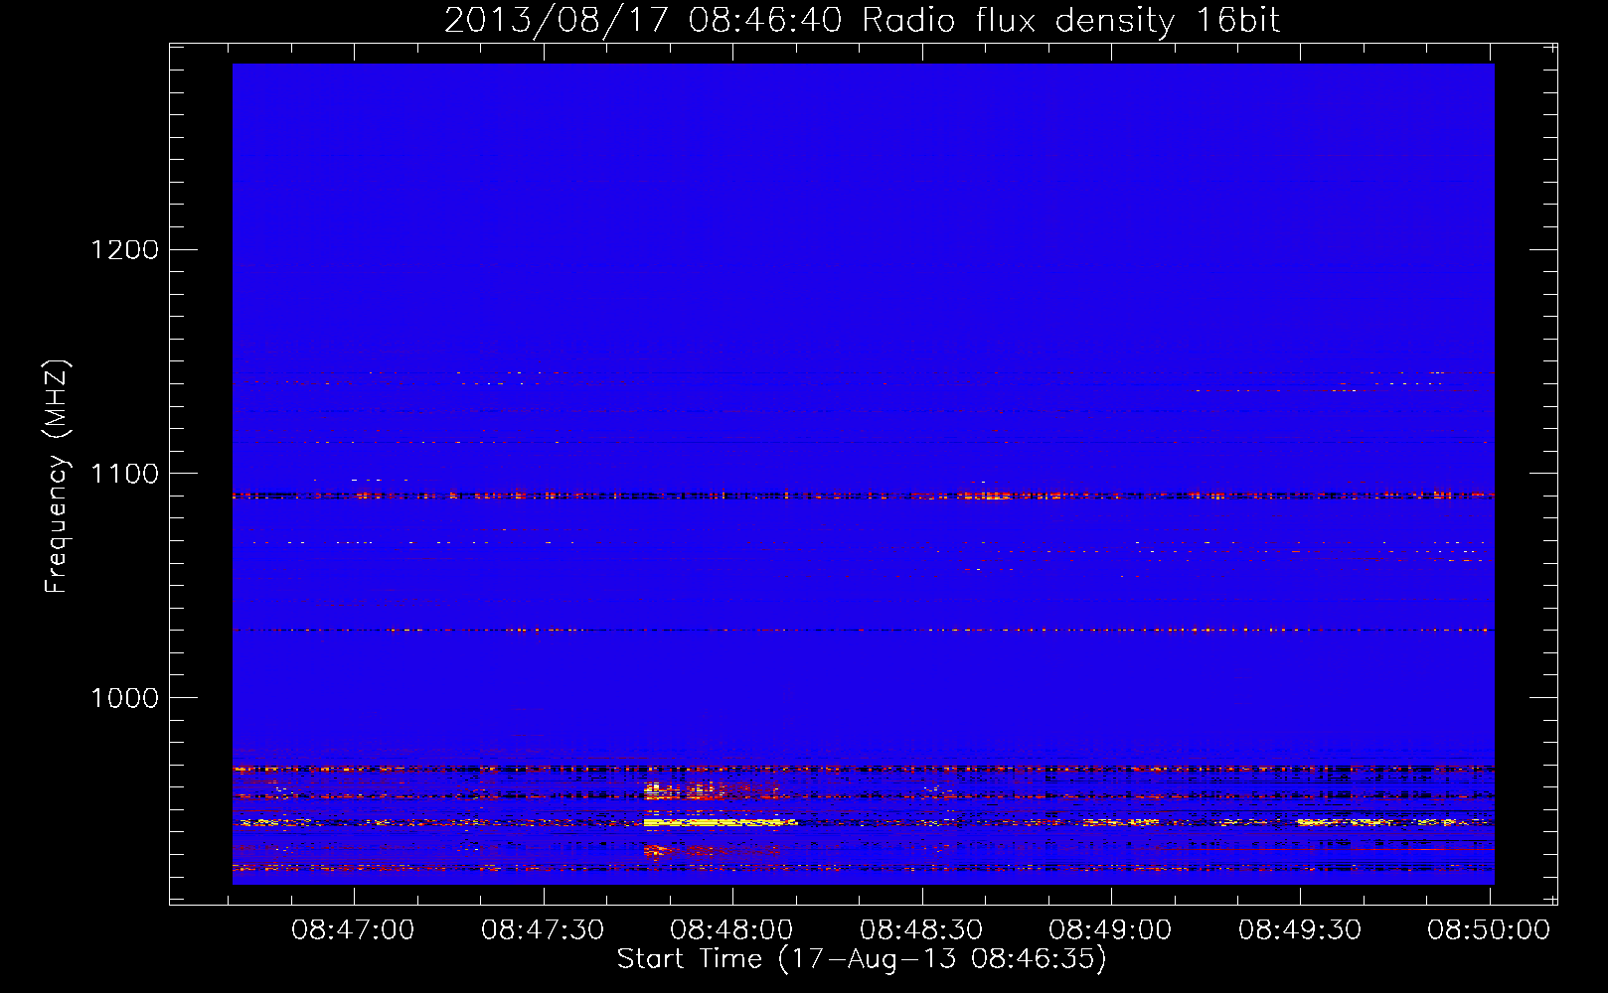Click the 08:47:00 time tick label
1608x993 pixels.
[353, 930]
